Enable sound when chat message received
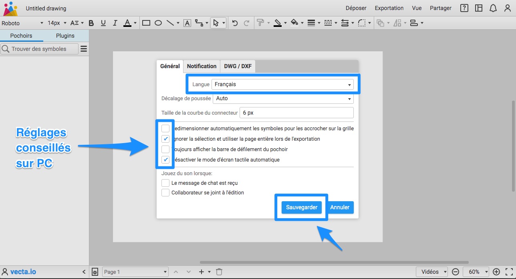 coord(165,183)
